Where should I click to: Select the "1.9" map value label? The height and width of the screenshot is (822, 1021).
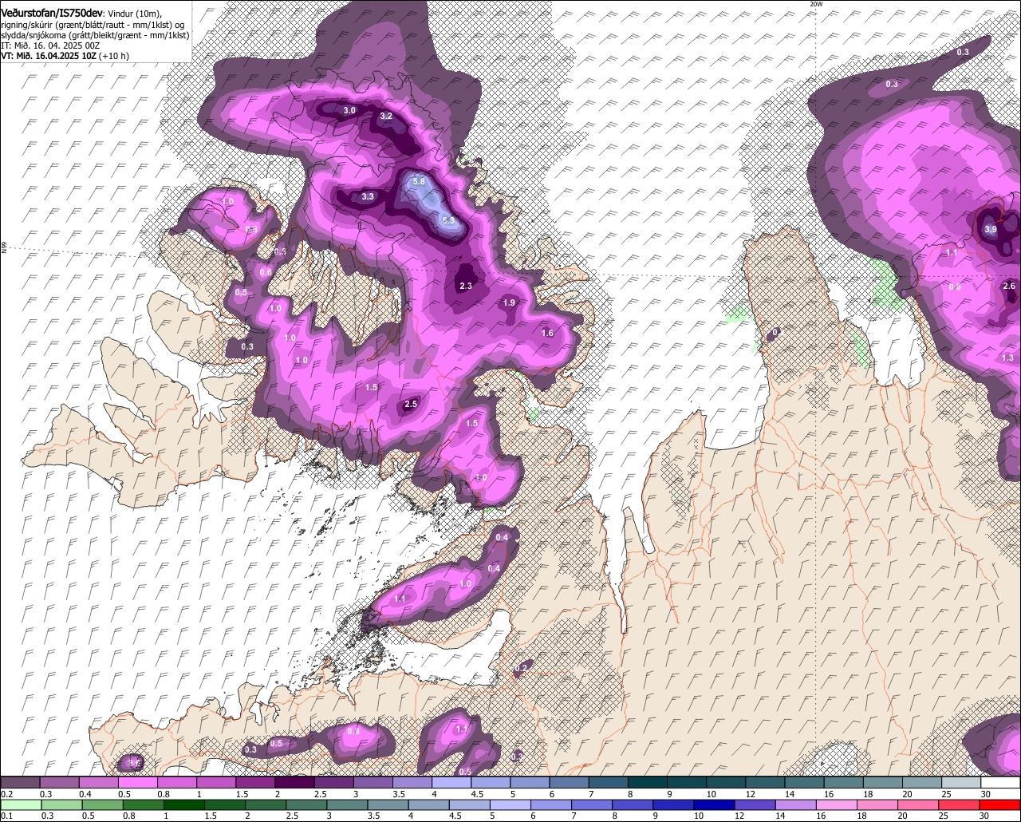click(x=509, y=303)
